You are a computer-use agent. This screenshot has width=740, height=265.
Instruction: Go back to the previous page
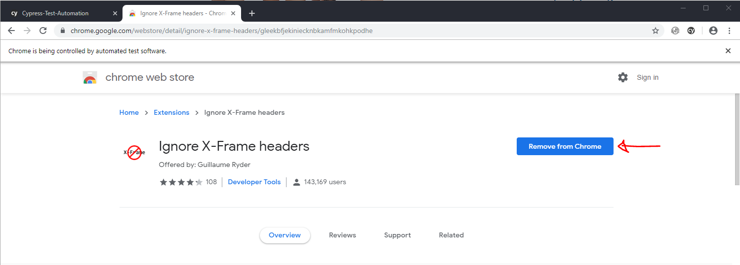(x=11, y=31)
